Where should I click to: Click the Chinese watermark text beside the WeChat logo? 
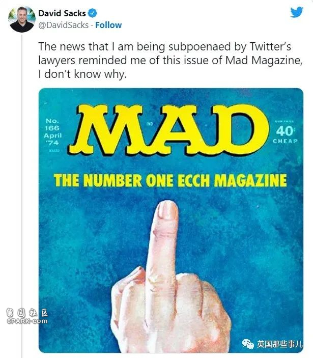279,344
